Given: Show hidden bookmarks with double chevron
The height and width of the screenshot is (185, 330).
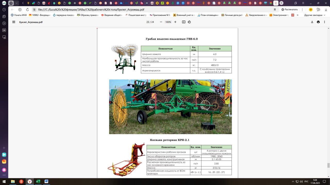Looking at the screenshot, I should 298,15.
